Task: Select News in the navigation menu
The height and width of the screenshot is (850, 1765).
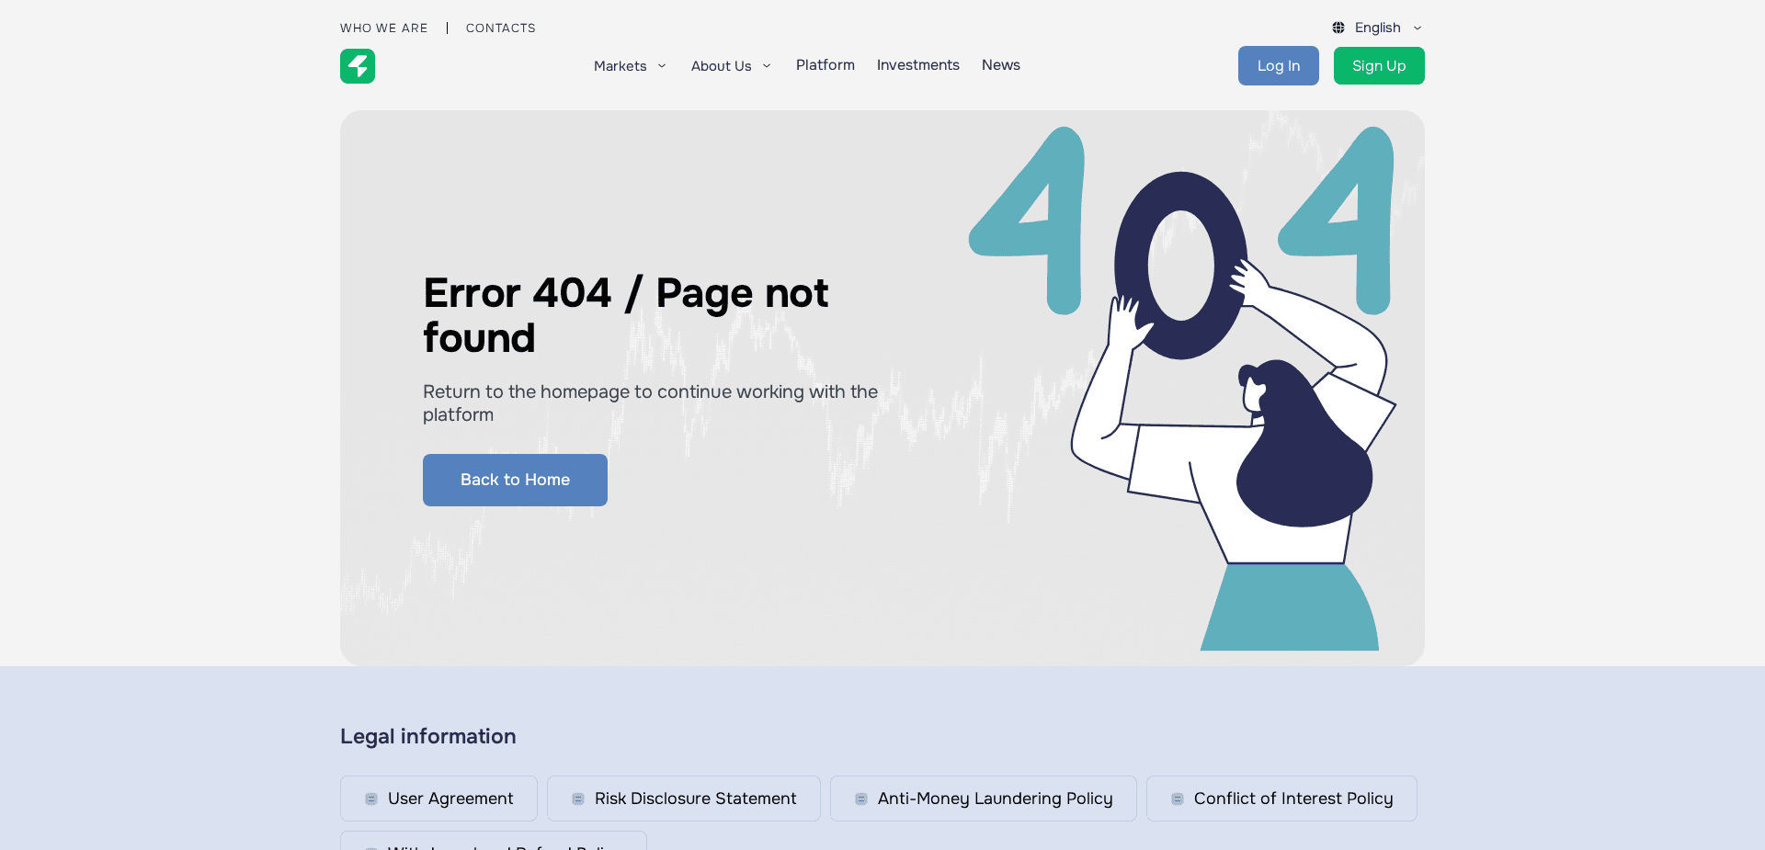Action: tap(1000, 65)
